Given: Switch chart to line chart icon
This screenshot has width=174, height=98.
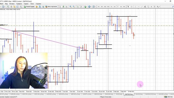Looking at the screenshot, I should click(67, 7).
